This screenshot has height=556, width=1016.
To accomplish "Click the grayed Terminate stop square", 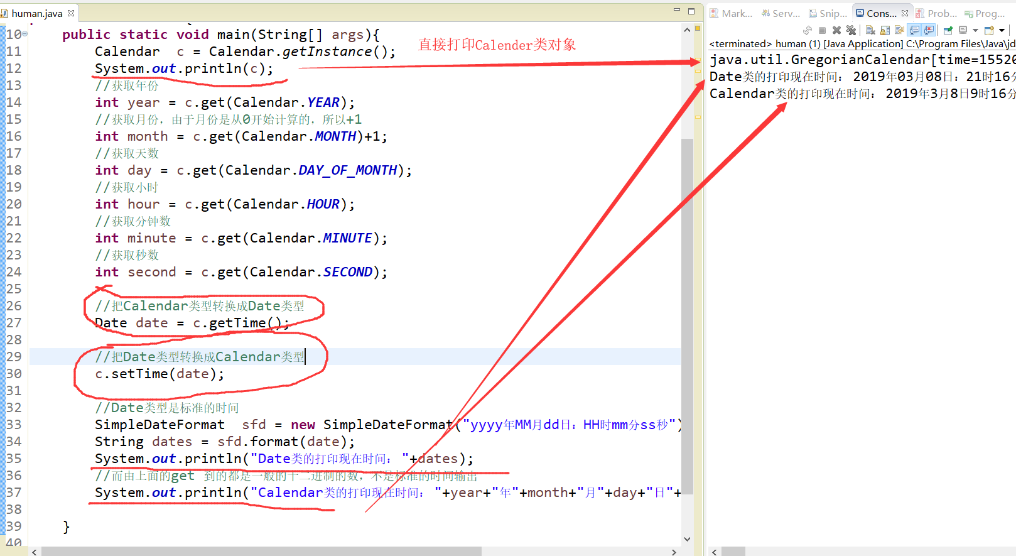I will [822, 30].
